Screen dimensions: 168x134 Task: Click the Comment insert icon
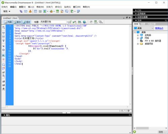click(x=67, y=11)
